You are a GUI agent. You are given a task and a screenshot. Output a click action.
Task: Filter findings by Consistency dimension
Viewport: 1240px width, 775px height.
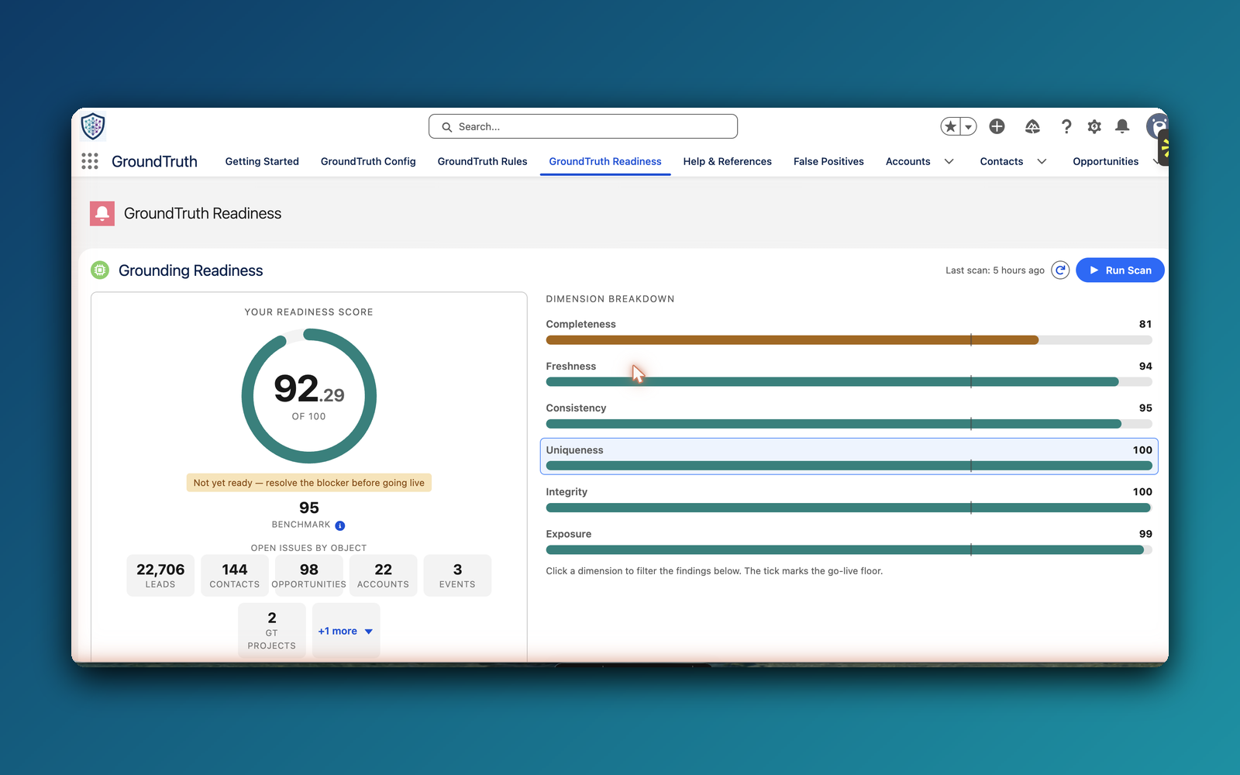tap(849, 415)
